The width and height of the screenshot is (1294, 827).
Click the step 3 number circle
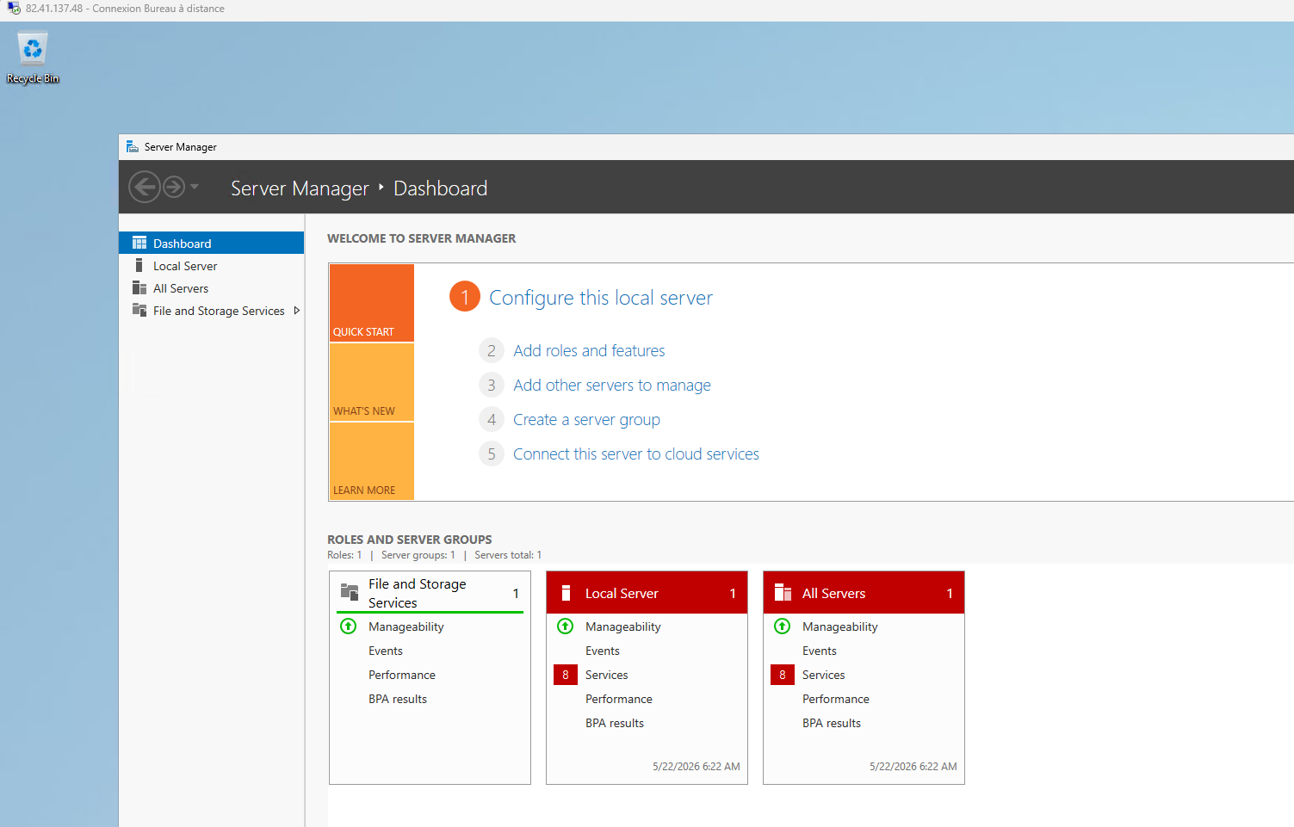pos(492,385)
